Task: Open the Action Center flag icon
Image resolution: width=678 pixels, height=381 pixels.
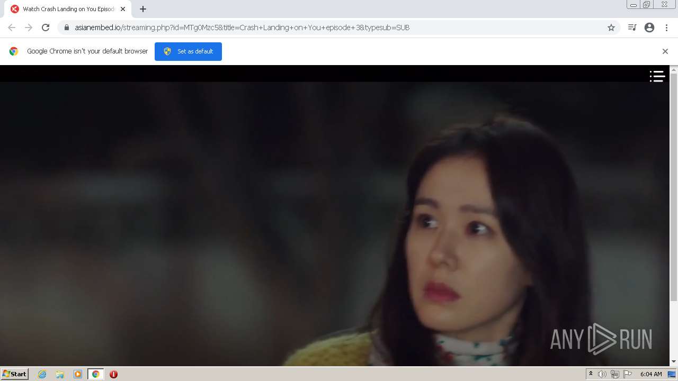Action: [x=628, y=374]
